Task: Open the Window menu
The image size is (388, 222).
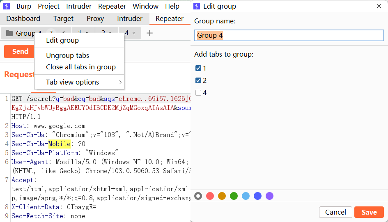Action: tap(145, 6)
